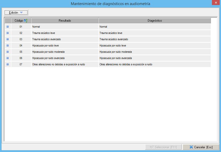Select the row marker icon for code 07

coord(8,64)
